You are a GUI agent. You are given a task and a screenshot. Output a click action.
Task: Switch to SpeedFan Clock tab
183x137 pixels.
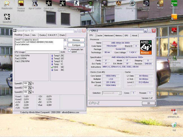tap(27, 35)
